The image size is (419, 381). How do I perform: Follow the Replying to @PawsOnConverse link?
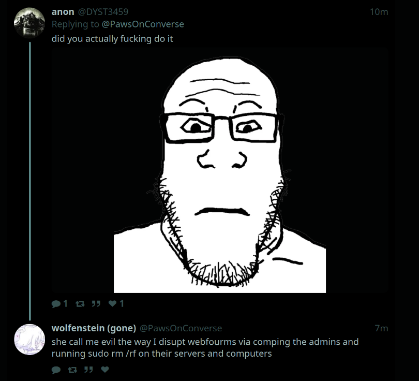(x=143, y=24)
